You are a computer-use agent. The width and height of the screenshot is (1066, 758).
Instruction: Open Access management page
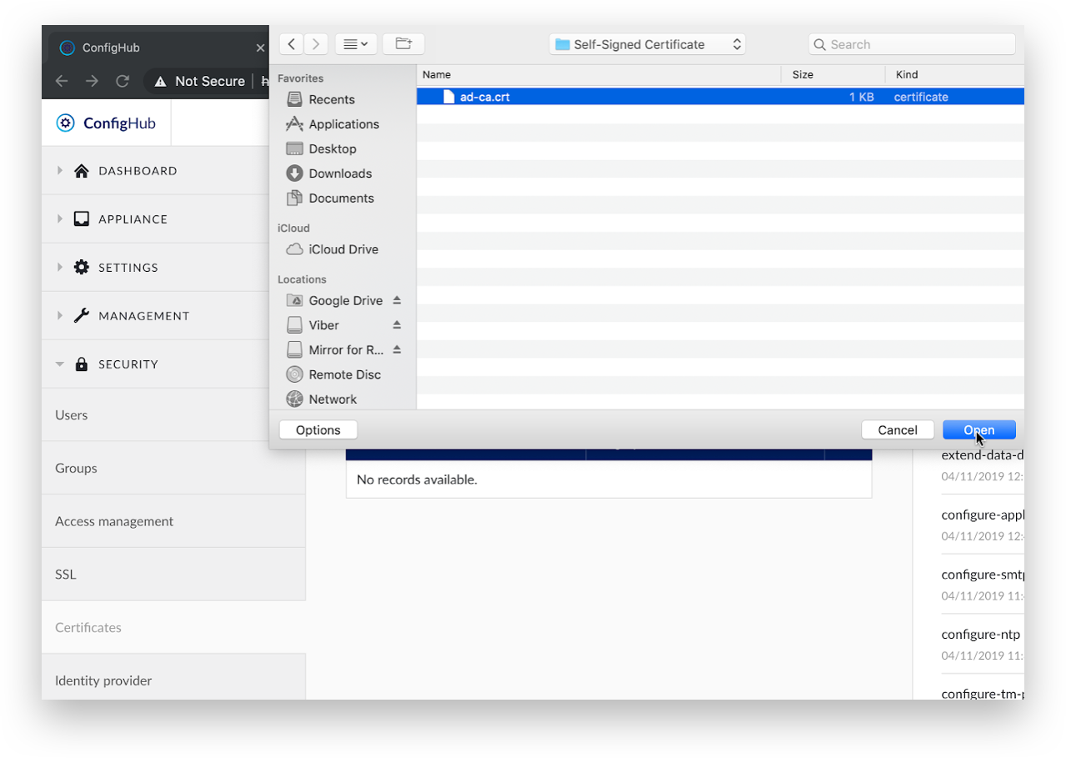pos(173,521)
